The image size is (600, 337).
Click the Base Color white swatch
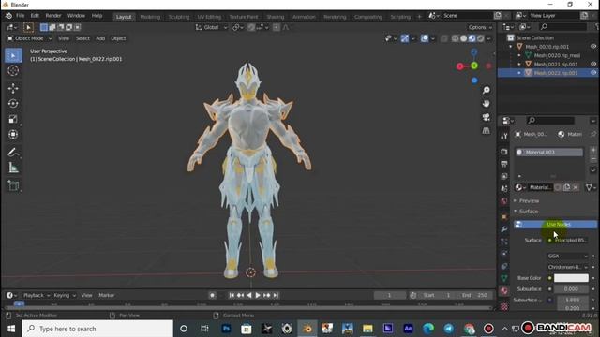(571, 278)
